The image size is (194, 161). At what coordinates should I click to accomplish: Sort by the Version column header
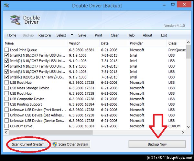pyautogui.click(x=83, y=43)
